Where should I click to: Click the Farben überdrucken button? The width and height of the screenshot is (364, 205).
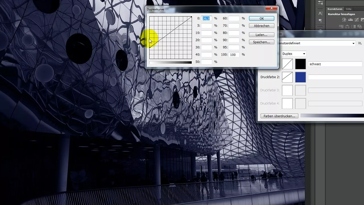pos(279,116)
